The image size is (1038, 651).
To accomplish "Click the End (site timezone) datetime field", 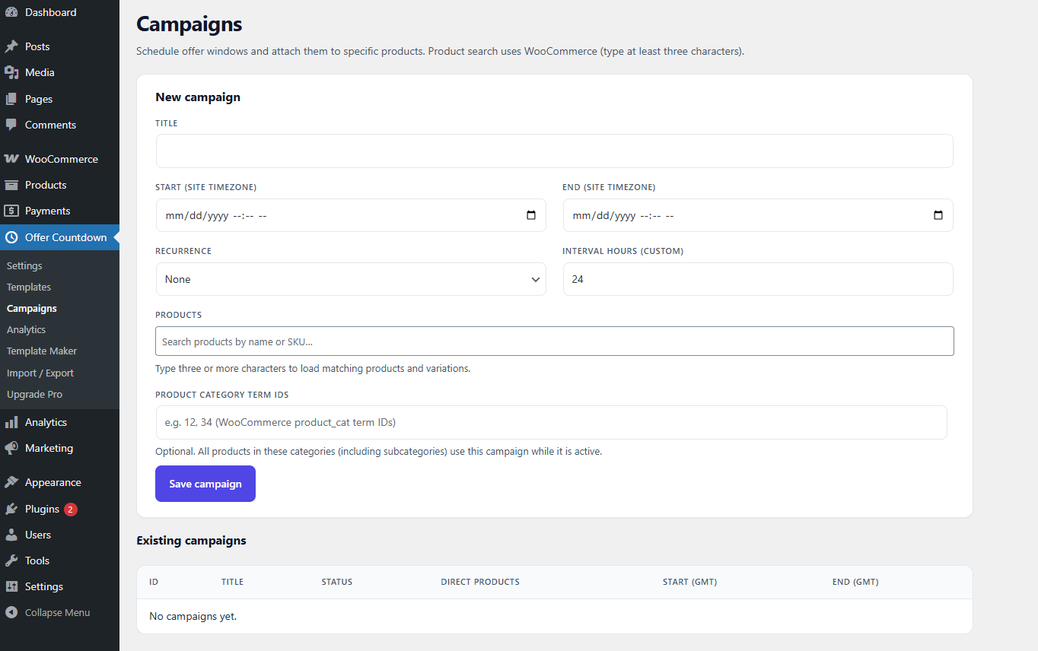I will (x=758, y=215).
